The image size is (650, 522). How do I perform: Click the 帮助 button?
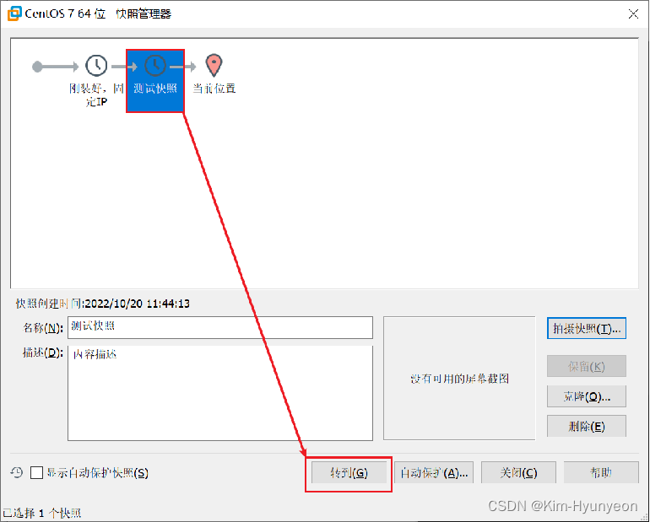601,472
